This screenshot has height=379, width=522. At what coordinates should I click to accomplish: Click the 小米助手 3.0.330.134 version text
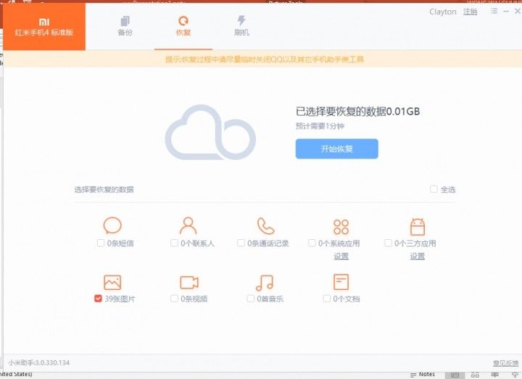pyautogui.click(x=39, y=363)
